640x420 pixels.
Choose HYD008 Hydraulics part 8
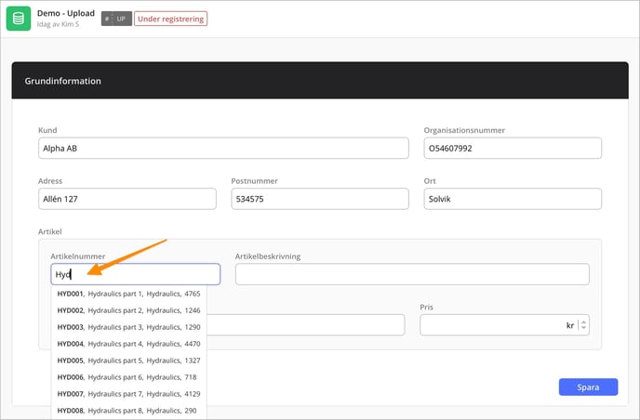(129, 411)
